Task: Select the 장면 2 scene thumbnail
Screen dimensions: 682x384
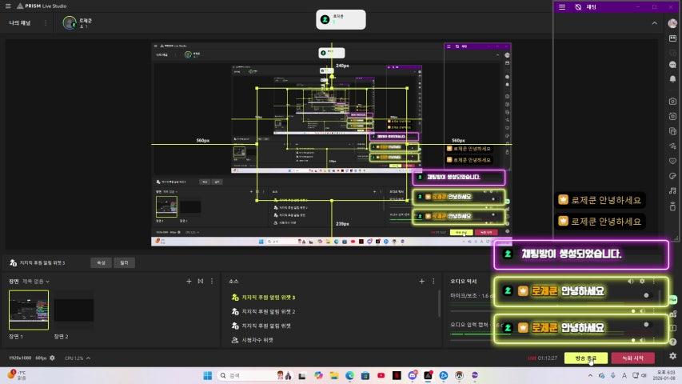Action: coord(74,310)
